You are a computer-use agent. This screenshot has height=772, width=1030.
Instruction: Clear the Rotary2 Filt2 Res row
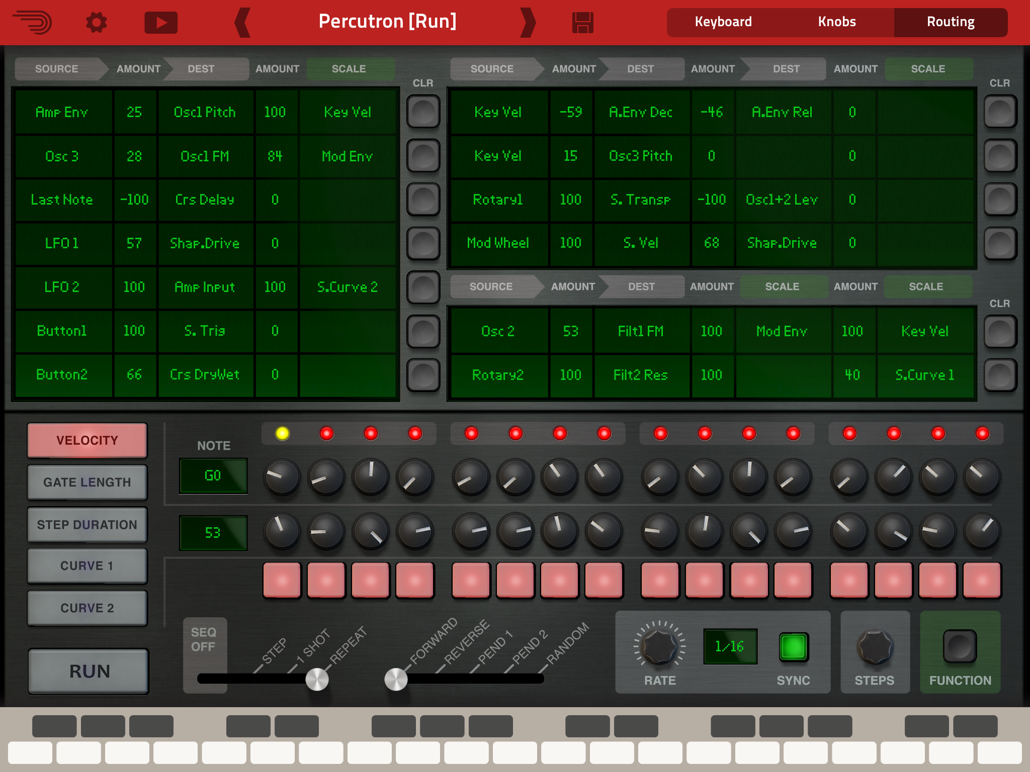pyautogui.click(x=1000, y=375)
